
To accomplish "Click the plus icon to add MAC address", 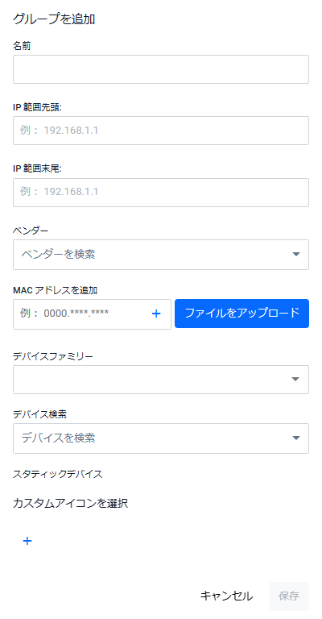I will [x=156, y=314].
